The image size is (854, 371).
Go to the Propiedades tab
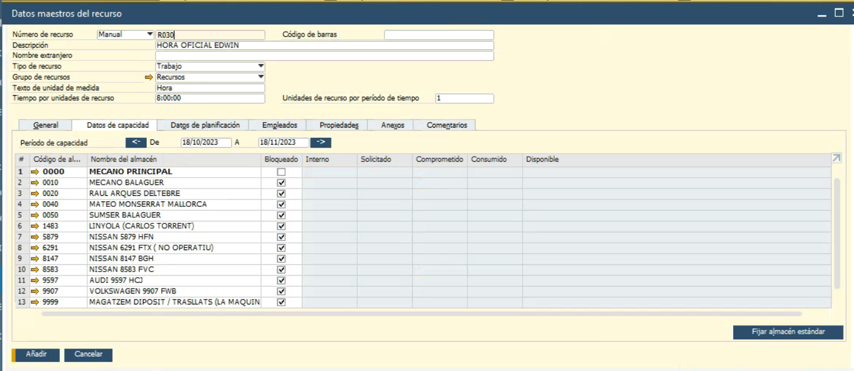pyautogui.click(x=339, y=125)
